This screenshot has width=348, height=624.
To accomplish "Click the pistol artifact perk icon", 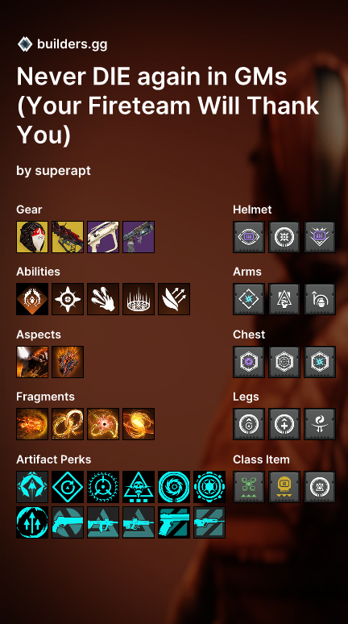I will tap(174, 522).
